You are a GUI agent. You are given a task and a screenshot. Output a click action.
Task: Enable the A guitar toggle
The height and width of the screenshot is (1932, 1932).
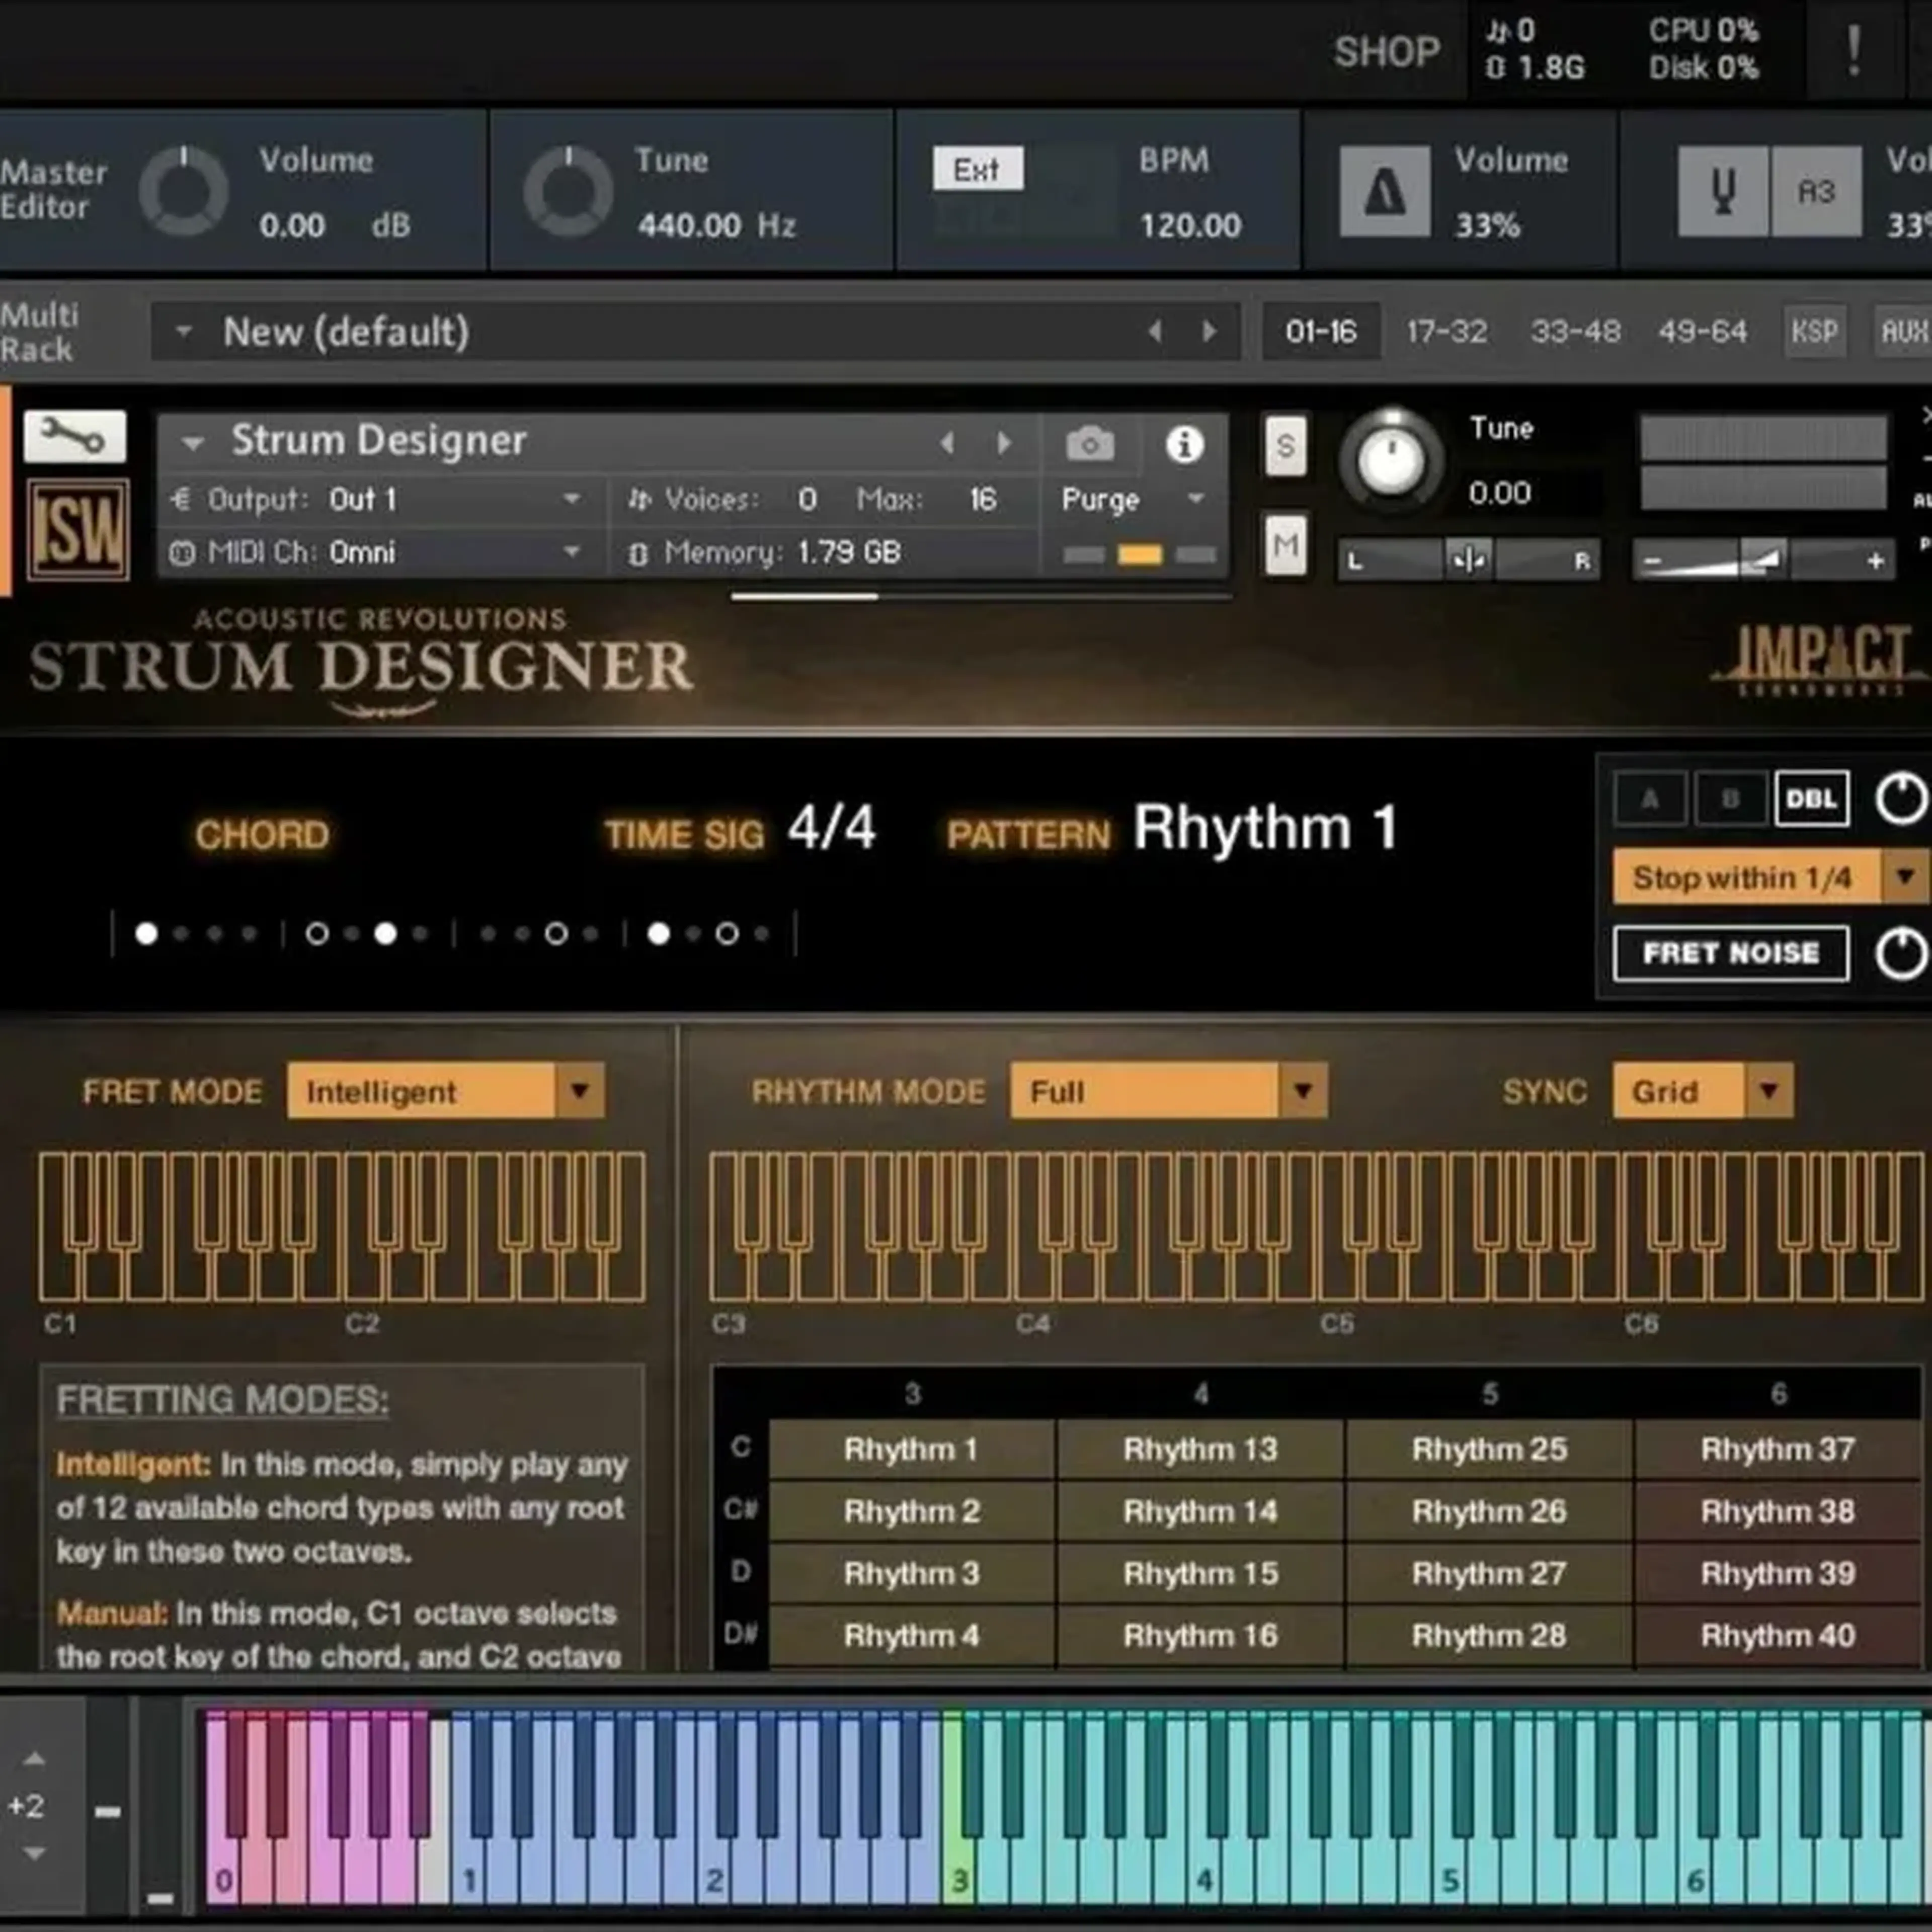tap(1650, 798)
